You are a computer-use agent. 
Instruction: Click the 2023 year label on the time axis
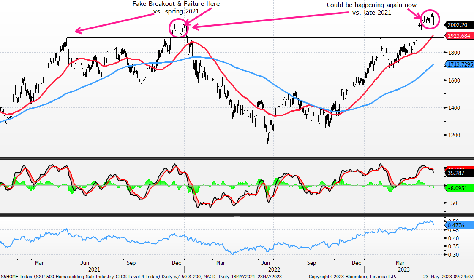coord(404,269)
